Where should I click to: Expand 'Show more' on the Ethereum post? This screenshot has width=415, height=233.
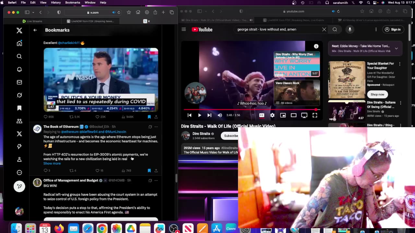click(x=52, y=163)
